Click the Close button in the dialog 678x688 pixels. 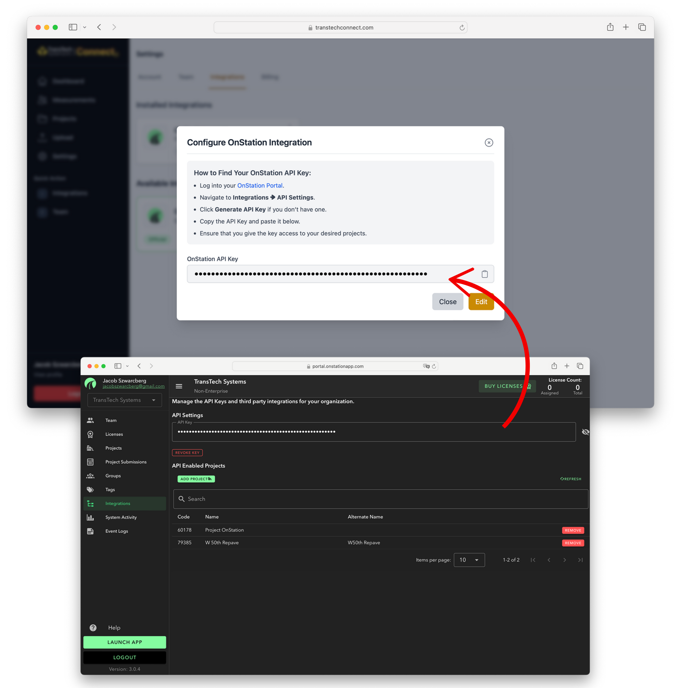coord(447,301)
